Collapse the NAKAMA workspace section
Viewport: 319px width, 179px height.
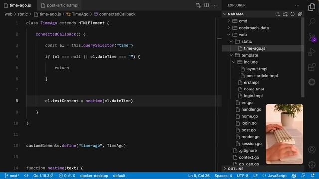pyautogui.click(x=236, y=14)
